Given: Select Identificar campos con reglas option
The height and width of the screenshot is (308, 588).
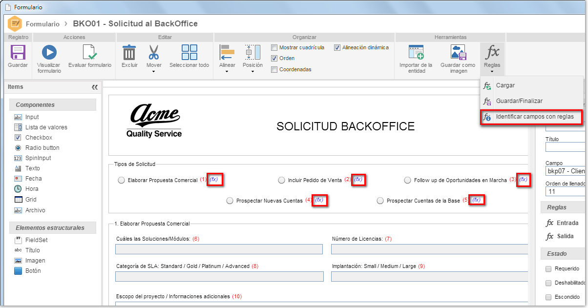Looking at the screenshot, I should 531,117.
